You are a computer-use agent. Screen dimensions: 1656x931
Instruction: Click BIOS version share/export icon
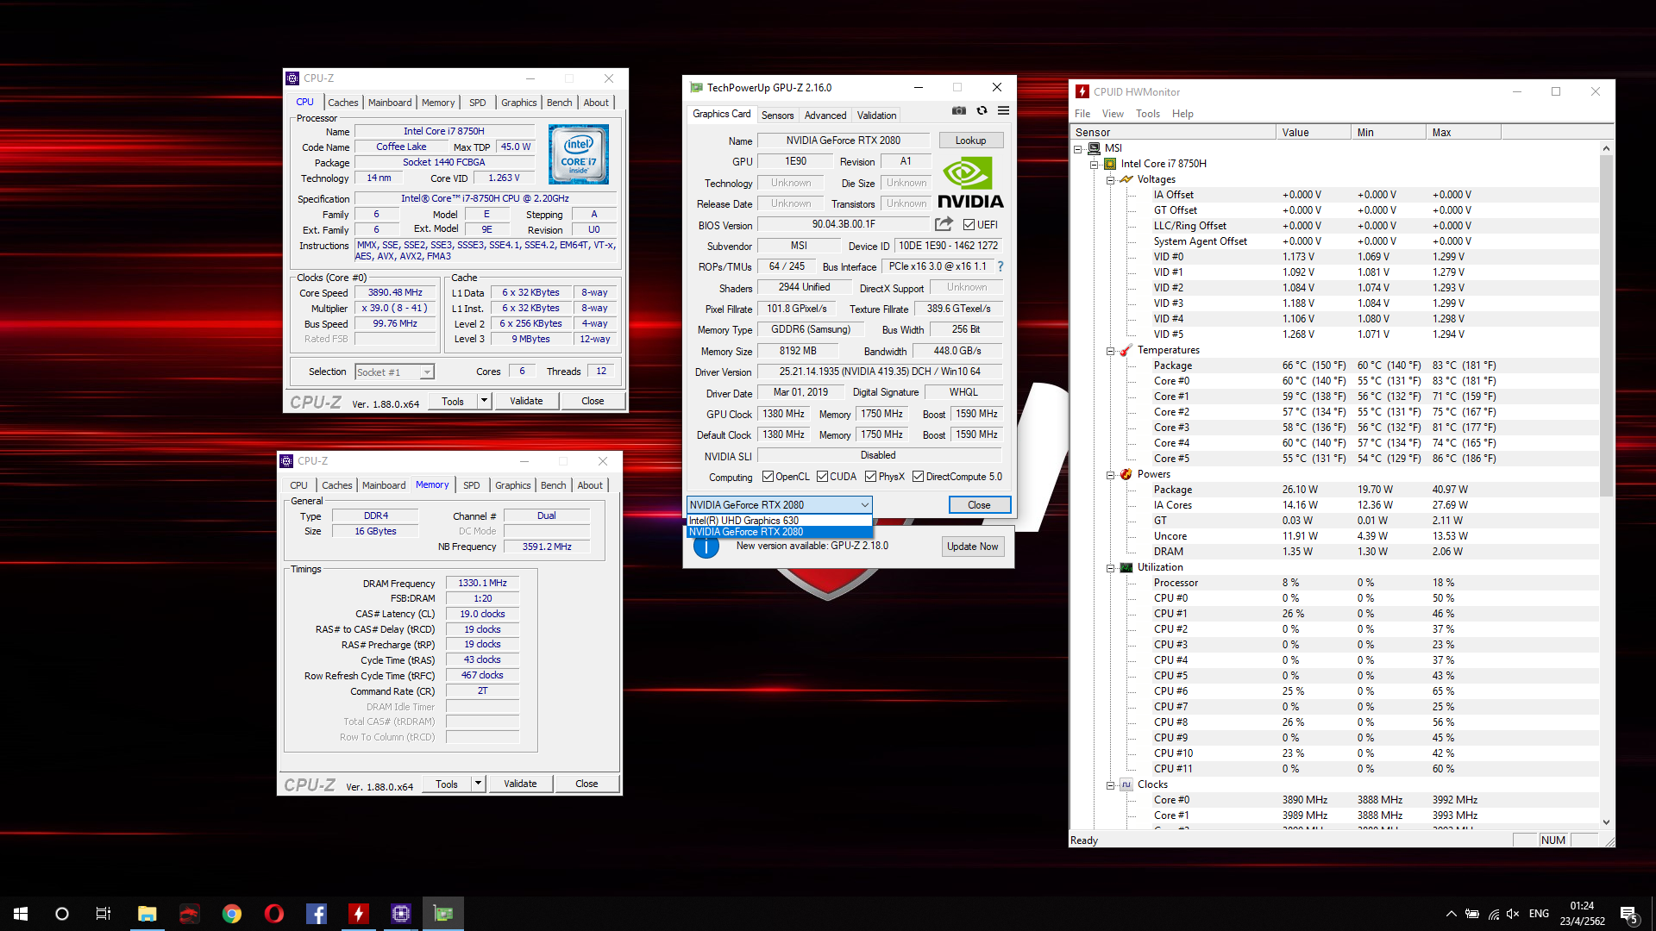(944, 224)
